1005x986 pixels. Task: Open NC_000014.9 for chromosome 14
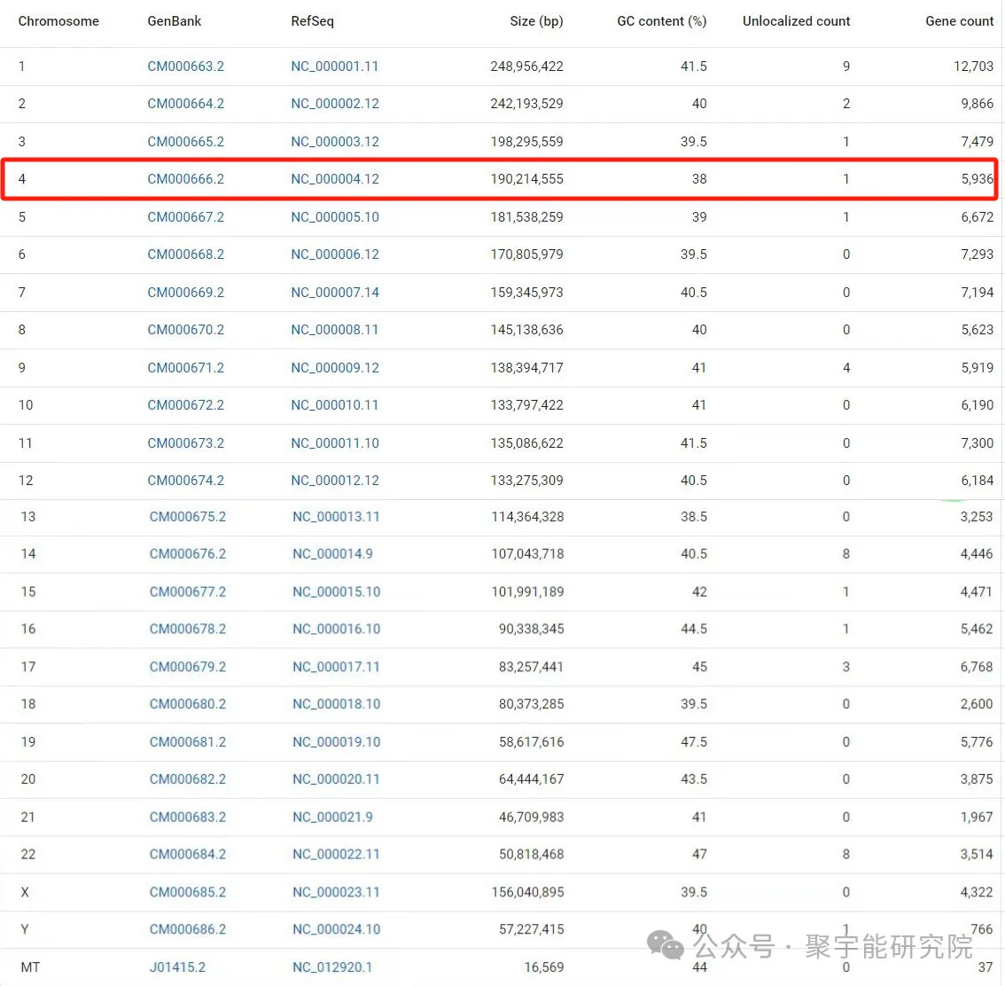(x=331, y=553)
